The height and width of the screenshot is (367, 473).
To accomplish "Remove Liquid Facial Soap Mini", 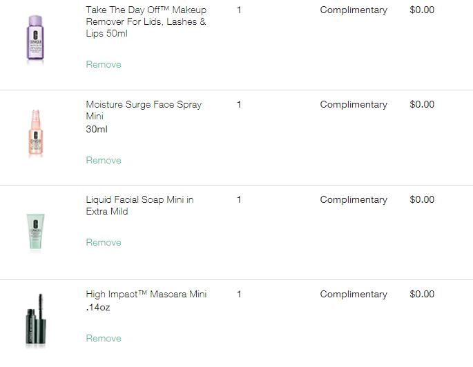I will coord(104,243).
